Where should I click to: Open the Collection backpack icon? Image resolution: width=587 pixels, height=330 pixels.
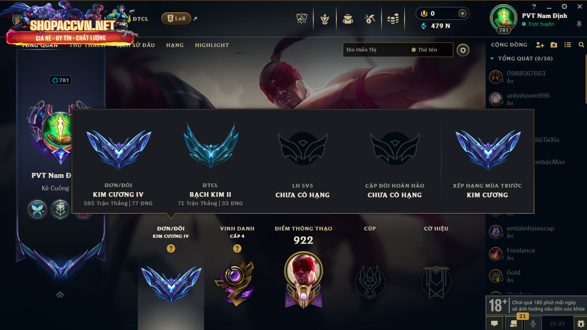coord(347,19)
